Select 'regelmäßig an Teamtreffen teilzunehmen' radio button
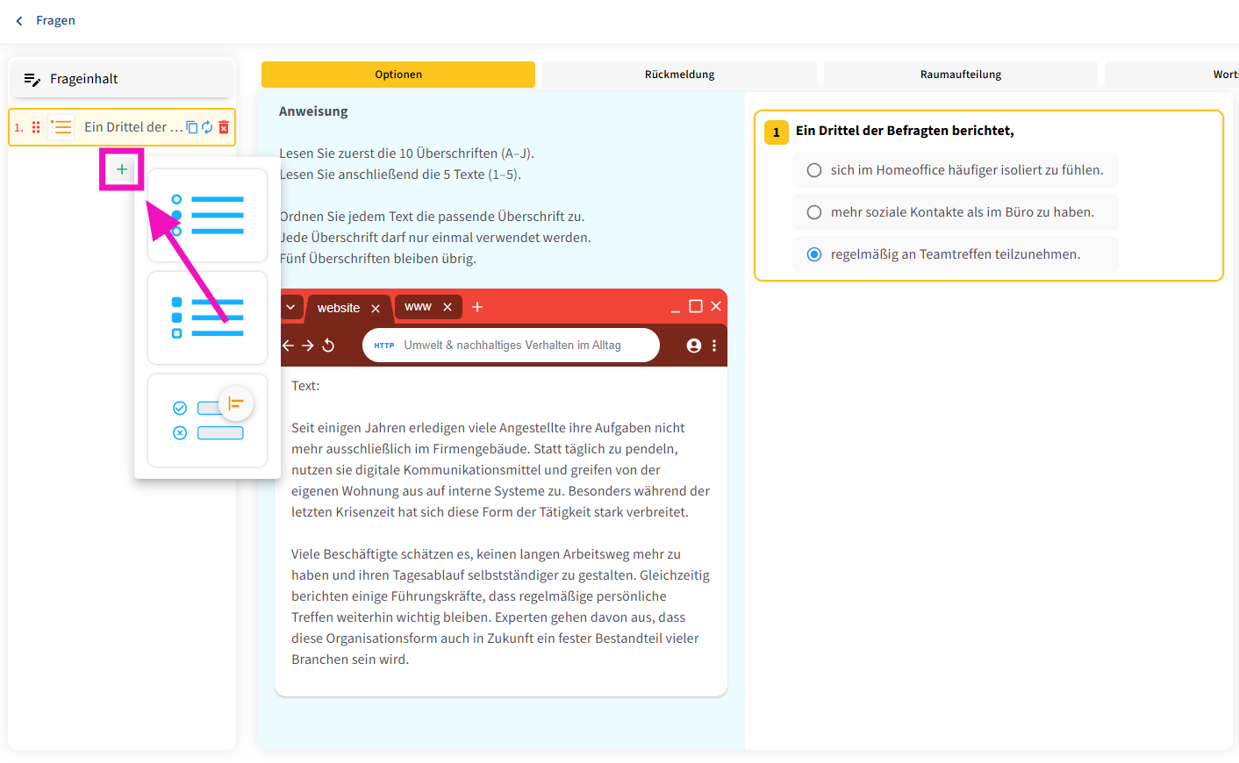Viewport: 1239px width, 763px height. click(814, 254)
